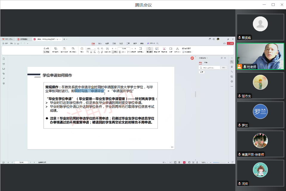The width and height of the screenshot is (286, 191).
Task: Click the muted mic icon beside 殷贤彪
Action: (x=239, y=38)
